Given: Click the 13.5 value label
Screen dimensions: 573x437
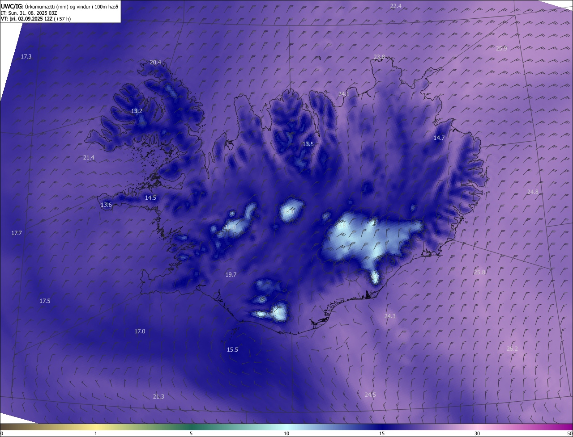Looking at the screenshot, I should click(x=308, y=144).
